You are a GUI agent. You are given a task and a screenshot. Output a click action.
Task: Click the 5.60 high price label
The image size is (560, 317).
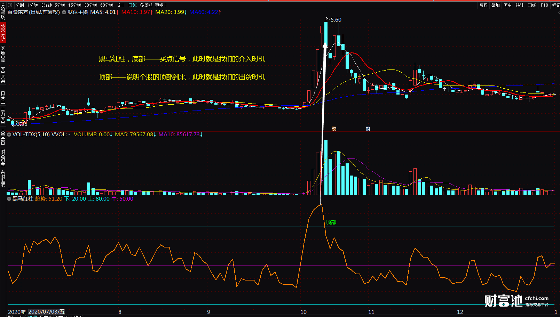[x=336, y=20]
